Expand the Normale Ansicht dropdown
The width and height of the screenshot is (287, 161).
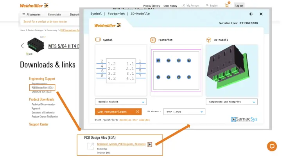point(121,102)
